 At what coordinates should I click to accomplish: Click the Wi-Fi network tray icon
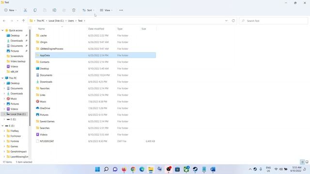276,169
